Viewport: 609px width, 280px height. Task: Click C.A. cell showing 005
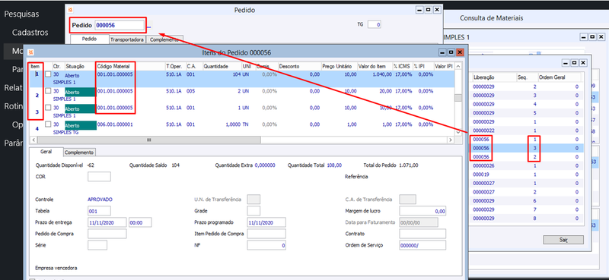click(x=191, y=91)
